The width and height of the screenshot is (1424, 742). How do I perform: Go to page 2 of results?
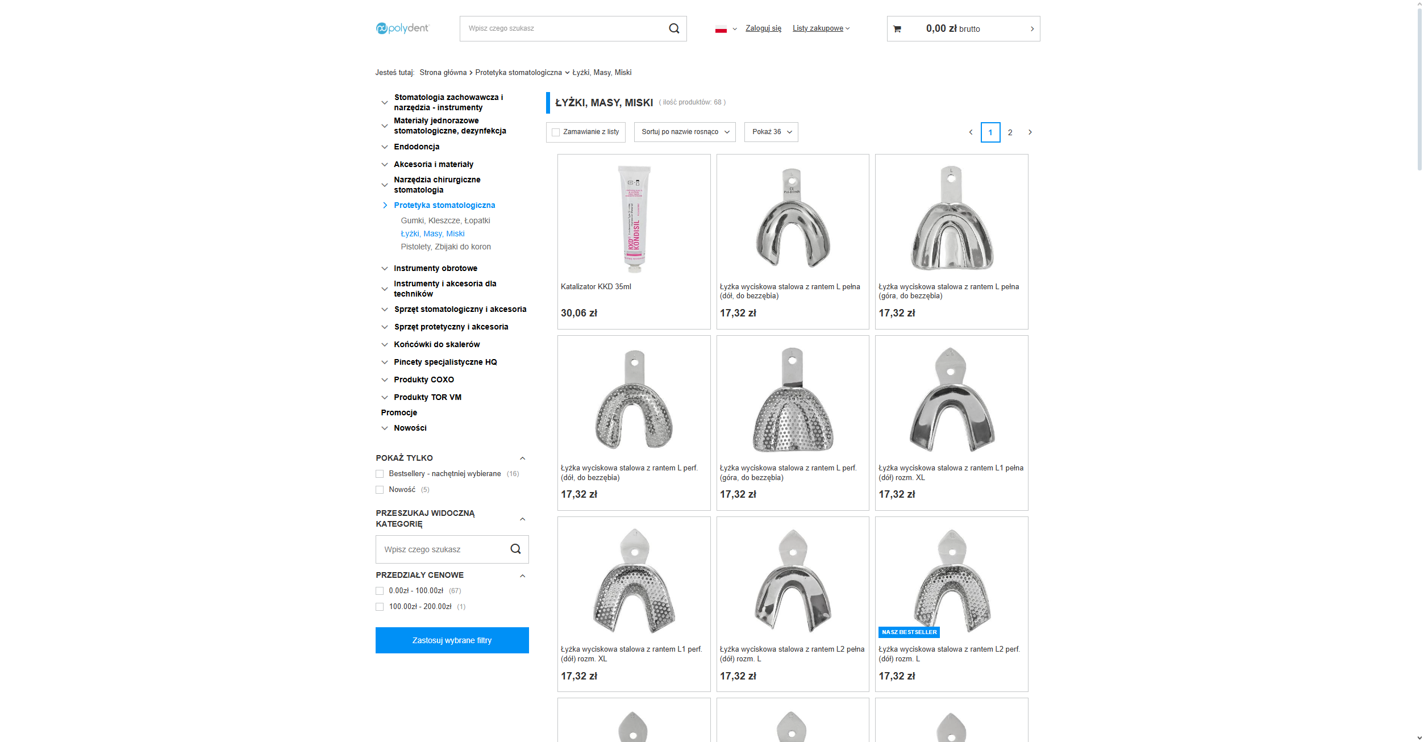(1010, 132)
